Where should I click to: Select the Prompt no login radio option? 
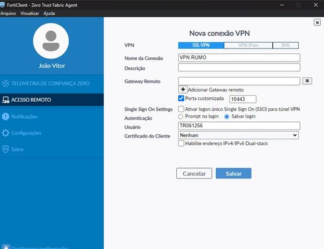pos(181,117)
